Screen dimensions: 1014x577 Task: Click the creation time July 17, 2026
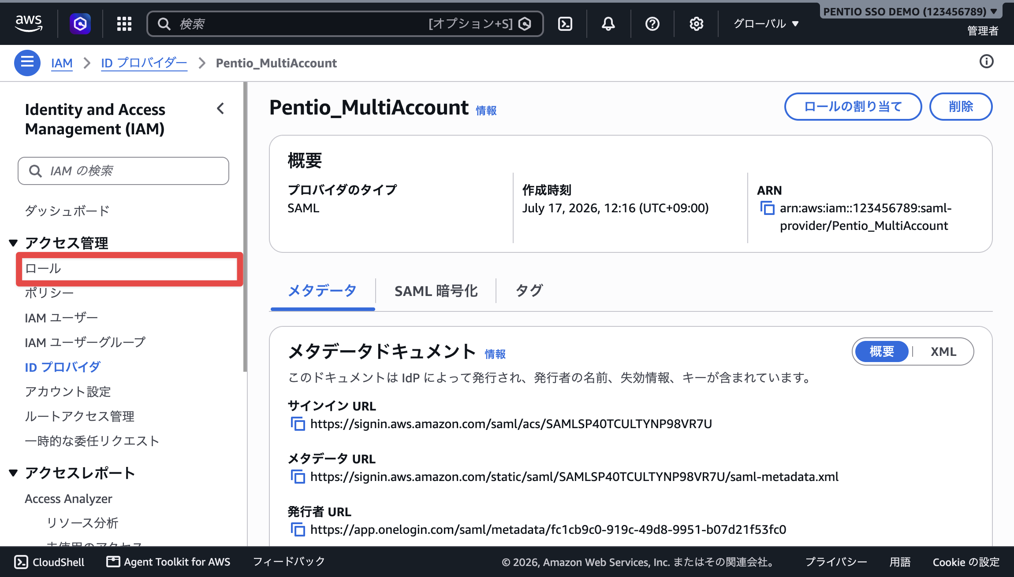[615, 208]
